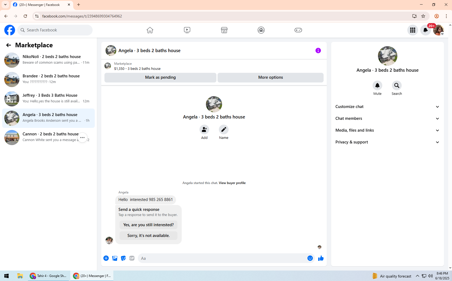Open the $1,350 listing link in header
The image size is (452, 281).
pos(137,69)
